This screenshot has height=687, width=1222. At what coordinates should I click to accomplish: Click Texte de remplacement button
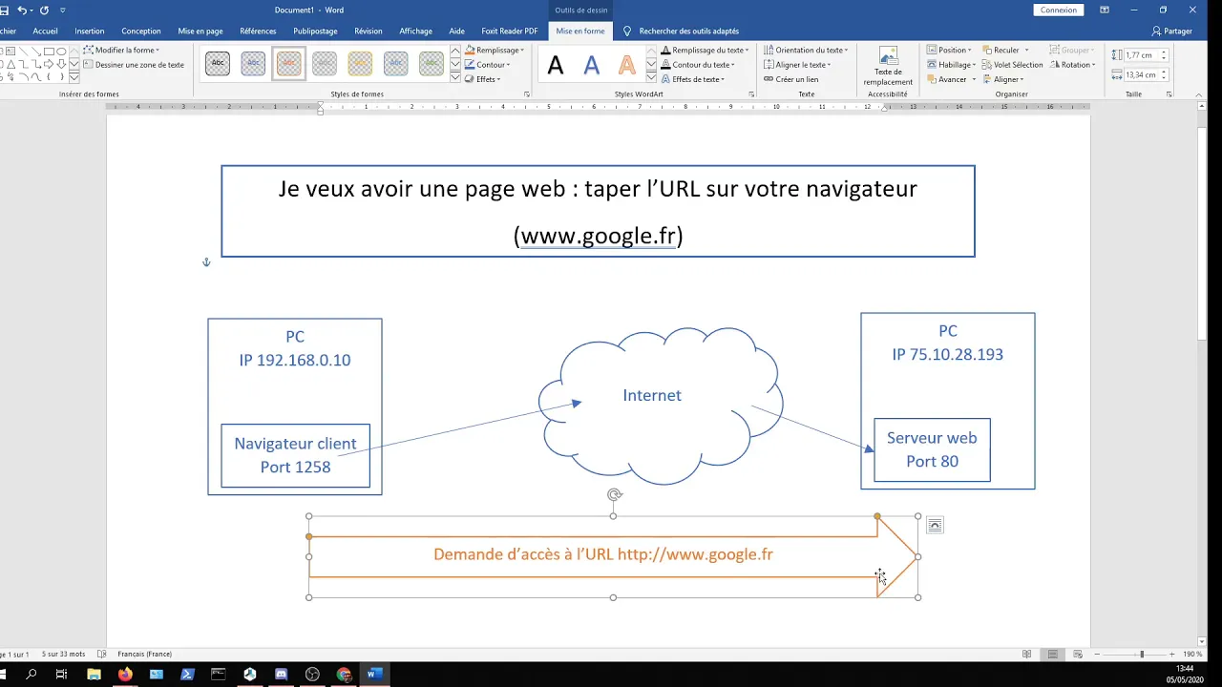point(888,66)
